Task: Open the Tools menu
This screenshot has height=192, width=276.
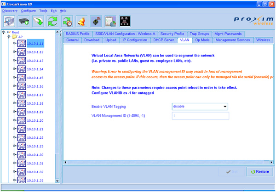Action: pyautogui.click(x=43, y=11)
